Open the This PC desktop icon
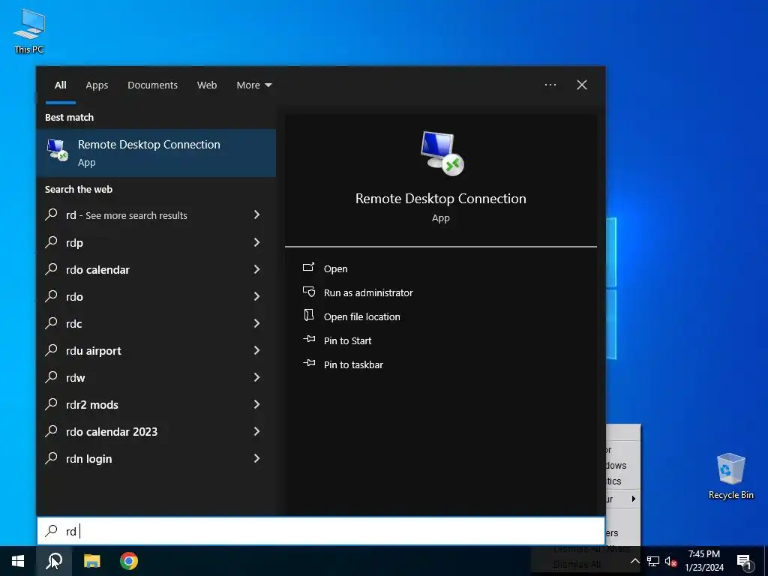The width and height of the screenshot is (768, 576). 29,30
